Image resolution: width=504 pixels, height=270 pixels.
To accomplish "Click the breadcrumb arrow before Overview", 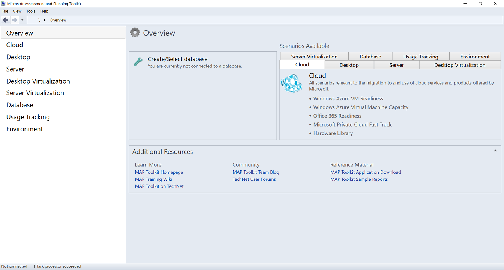I will point(45,20).
